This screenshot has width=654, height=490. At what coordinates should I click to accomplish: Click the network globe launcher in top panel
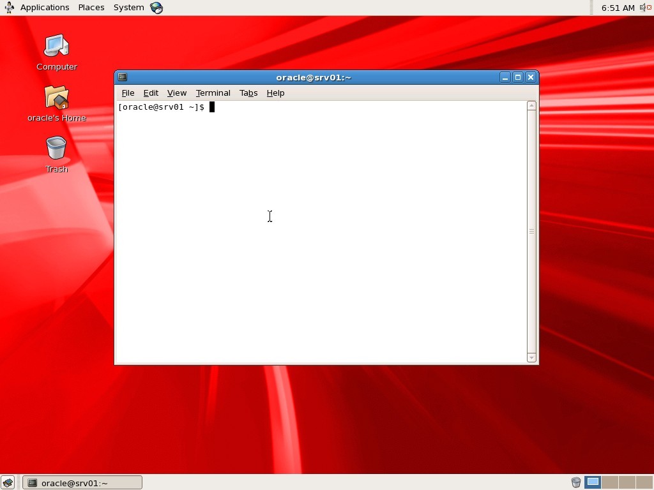156,8
